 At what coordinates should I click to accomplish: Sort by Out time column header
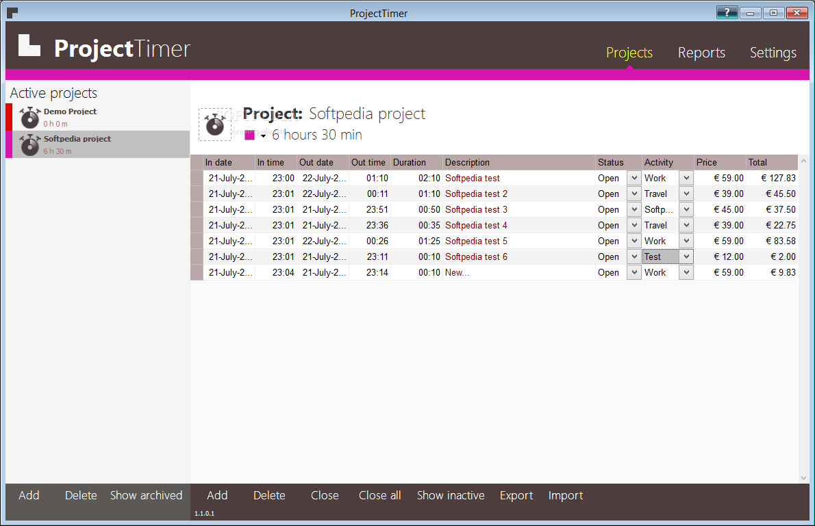point(370,162)
